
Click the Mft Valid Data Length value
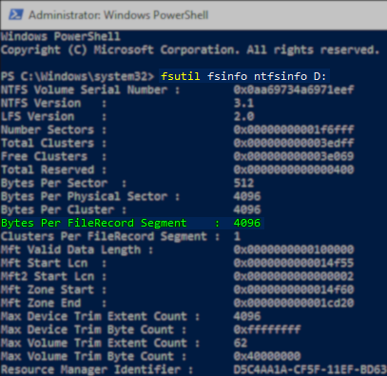(294, 249)
